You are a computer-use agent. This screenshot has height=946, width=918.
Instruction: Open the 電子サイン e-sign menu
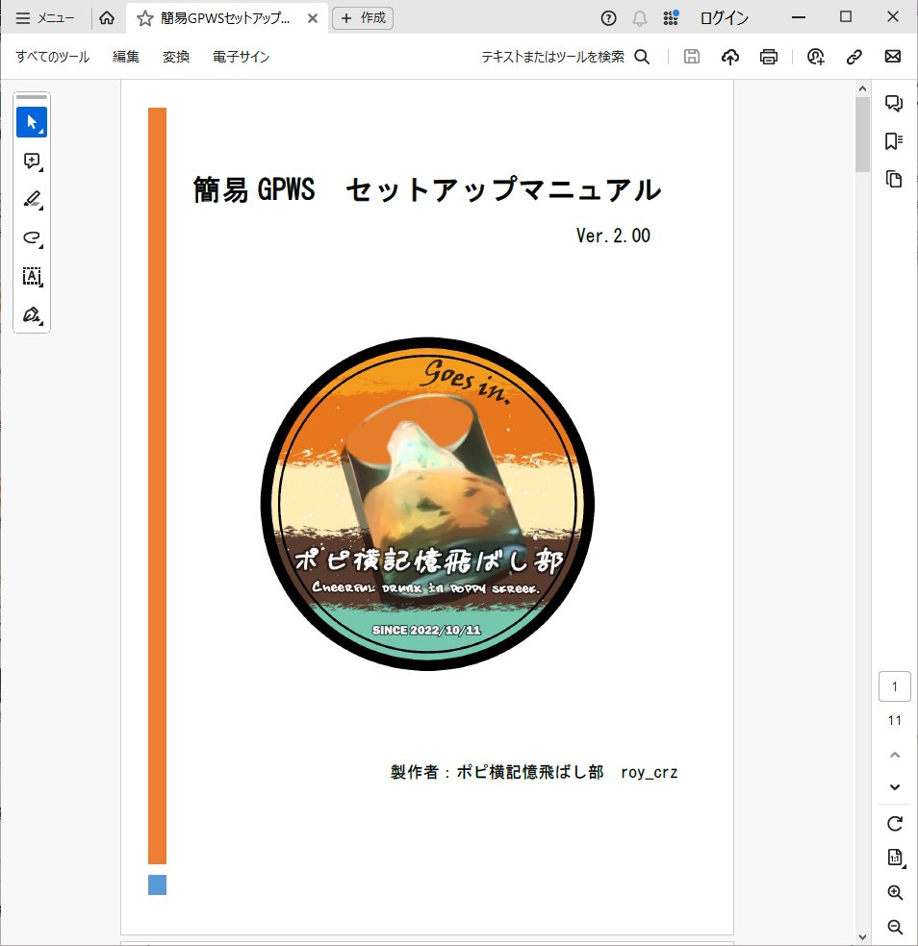pyautogui.click(x=241, y=57)
